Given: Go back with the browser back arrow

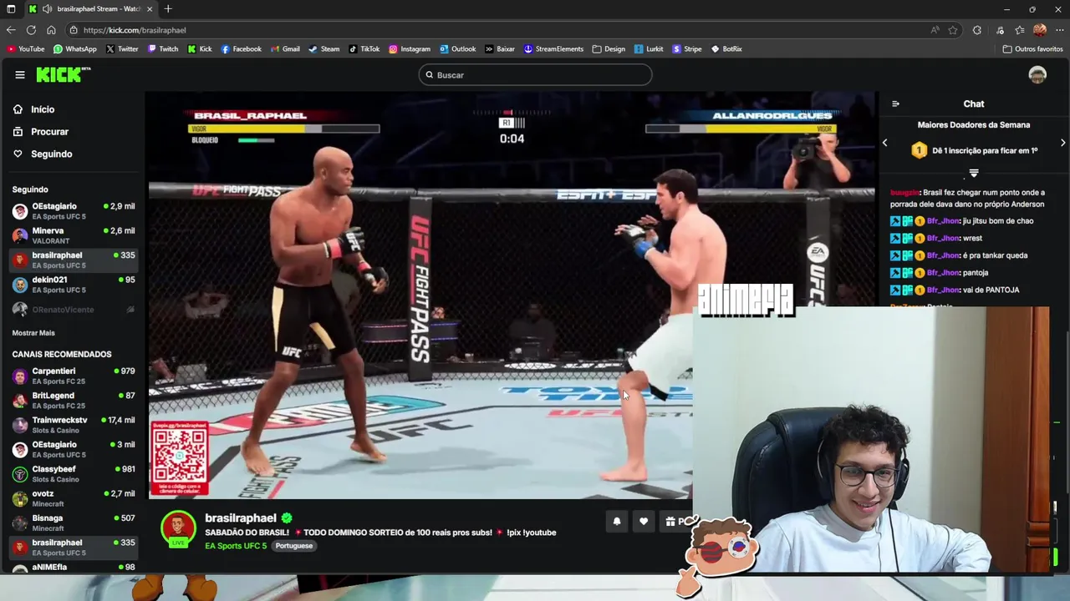Looking at the screenshot, I should [x=11, y=30].
